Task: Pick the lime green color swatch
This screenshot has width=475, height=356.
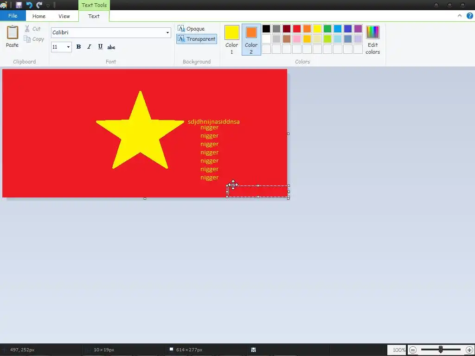Action: (327, 39)
